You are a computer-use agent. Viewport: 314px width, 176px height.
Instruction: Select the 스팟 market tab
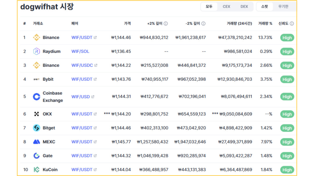pos(265,7)
